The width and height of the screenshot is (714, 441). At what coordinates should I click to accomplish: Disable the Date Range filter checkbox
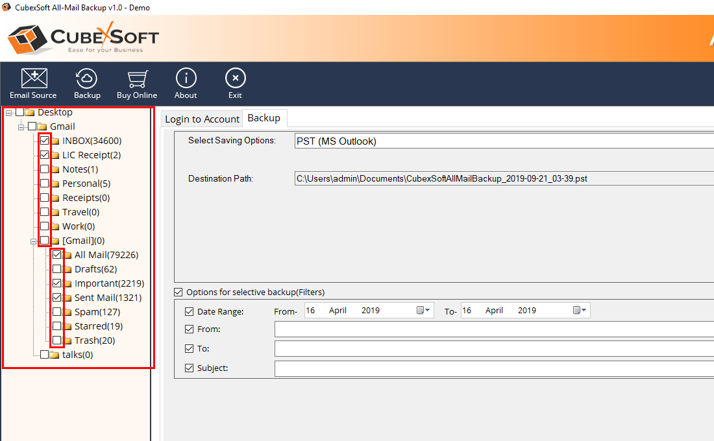point(190,312)
